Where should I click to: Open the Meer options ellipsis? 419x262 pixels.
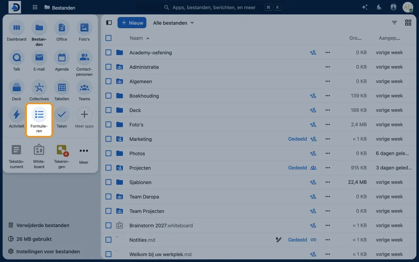point(84,151)
